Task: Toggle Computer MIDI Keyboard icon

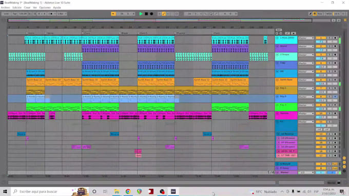Action: click(315, 14)
